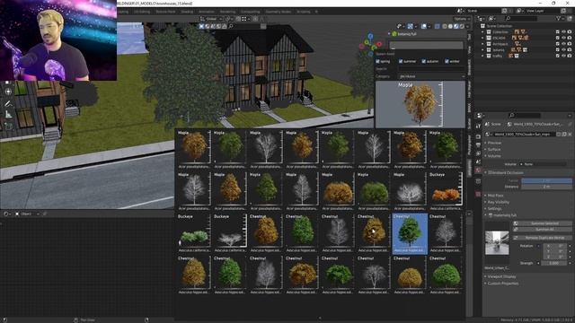Collapse the Ambient Occlusion panel
Viewport: 575px width, 323px height.
(x=505, y=172)
